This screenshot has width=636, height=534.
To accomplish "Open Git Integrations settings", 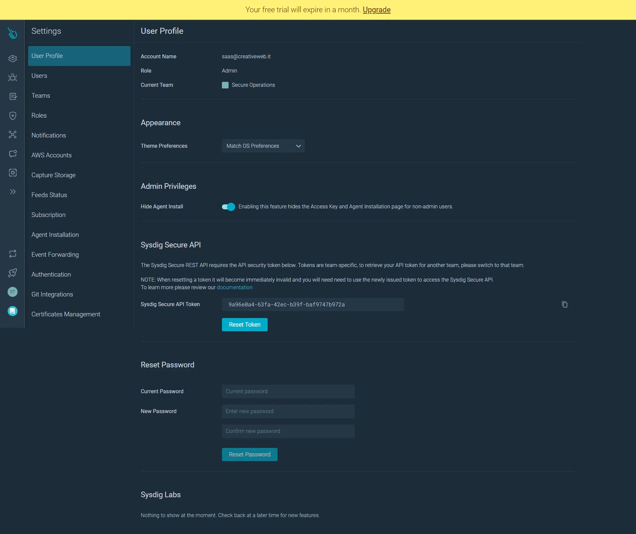I will click(79, 294).
